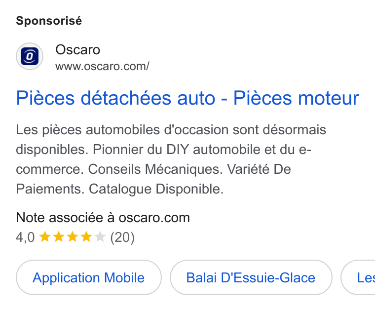Click the www.oscaro.com/ URL text

102,66
